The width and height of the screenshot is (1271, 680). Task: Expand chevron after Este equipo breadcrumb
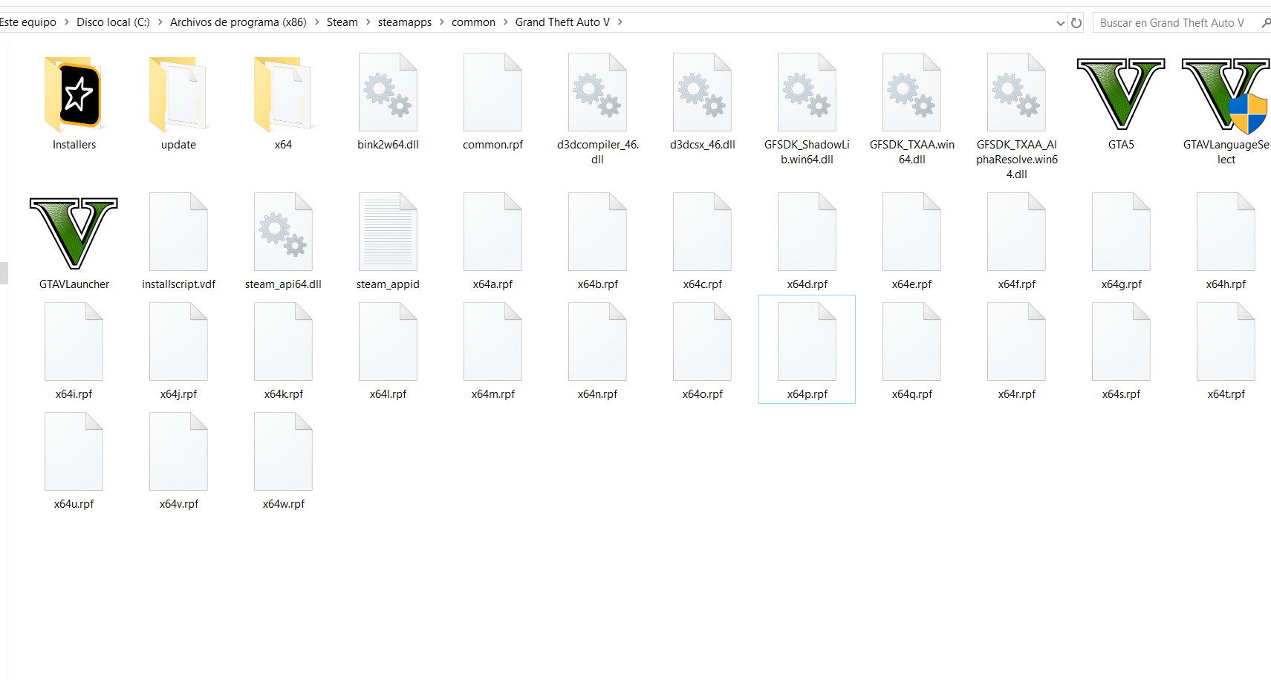66,22
